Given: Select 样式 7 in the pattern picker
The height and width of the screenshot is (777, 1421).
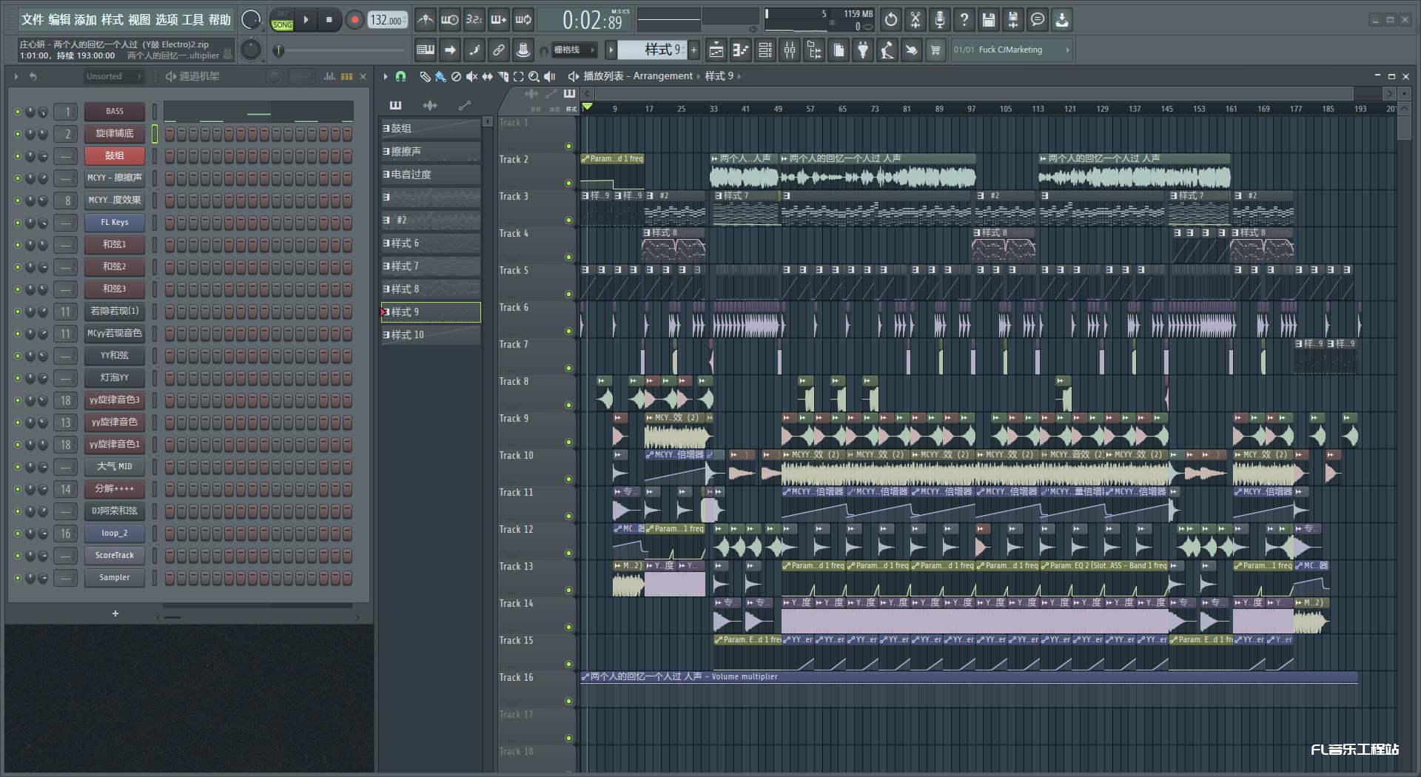Looking at the screenshot, I should (431, 266).
